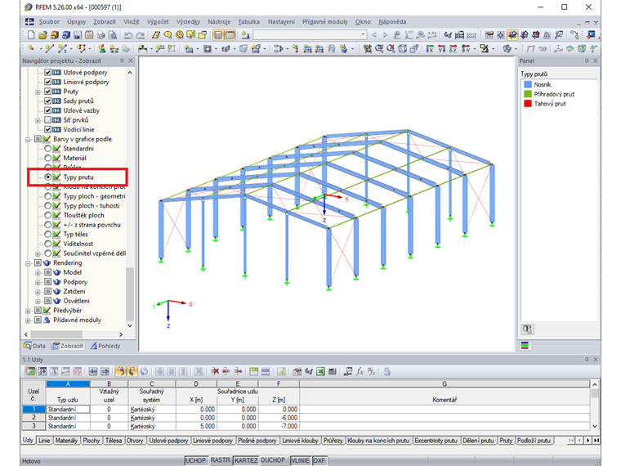Click the print preview icon

(113, 35)
